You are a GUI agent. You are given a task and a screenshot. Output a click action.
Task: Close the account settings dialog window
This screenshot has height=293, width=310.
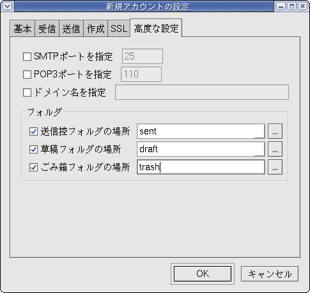pos(302,6)
